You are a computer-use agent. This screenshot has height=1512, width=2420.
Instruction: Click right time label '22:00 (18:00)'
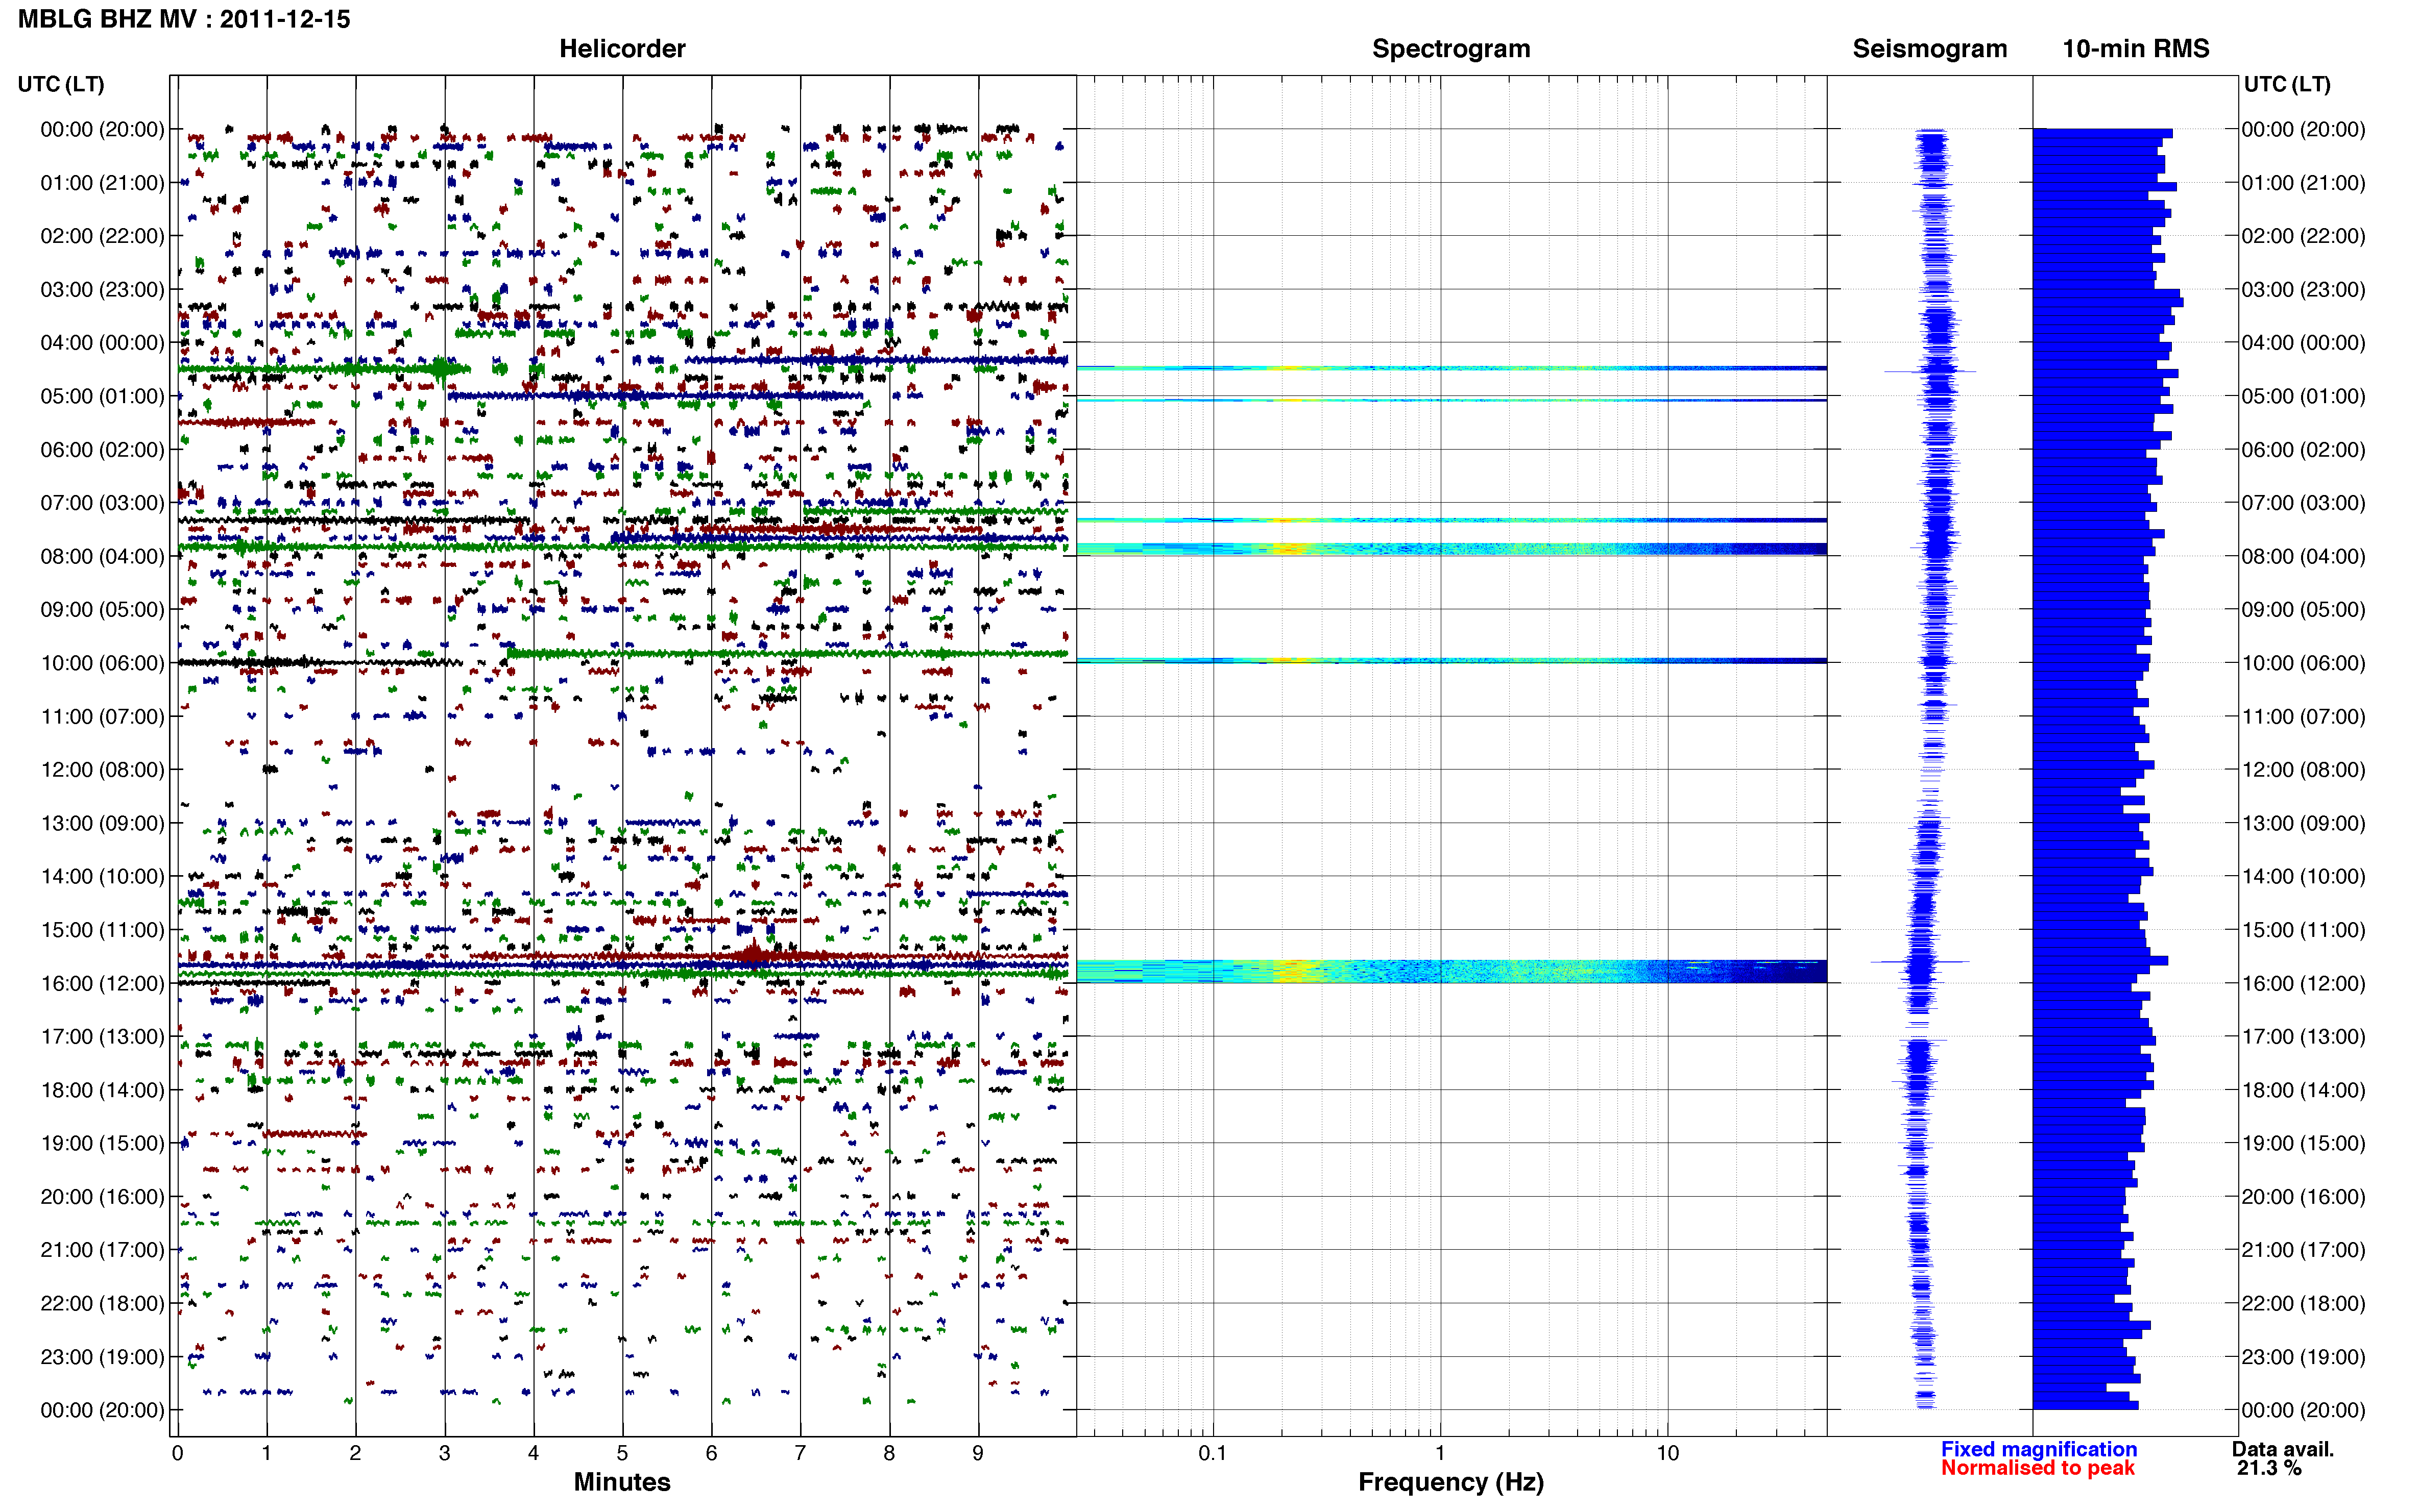click(x=2303, y=1303)
